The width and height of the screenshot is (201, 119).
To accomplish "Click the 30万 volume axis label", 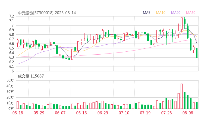I will (x=10, y=92).
